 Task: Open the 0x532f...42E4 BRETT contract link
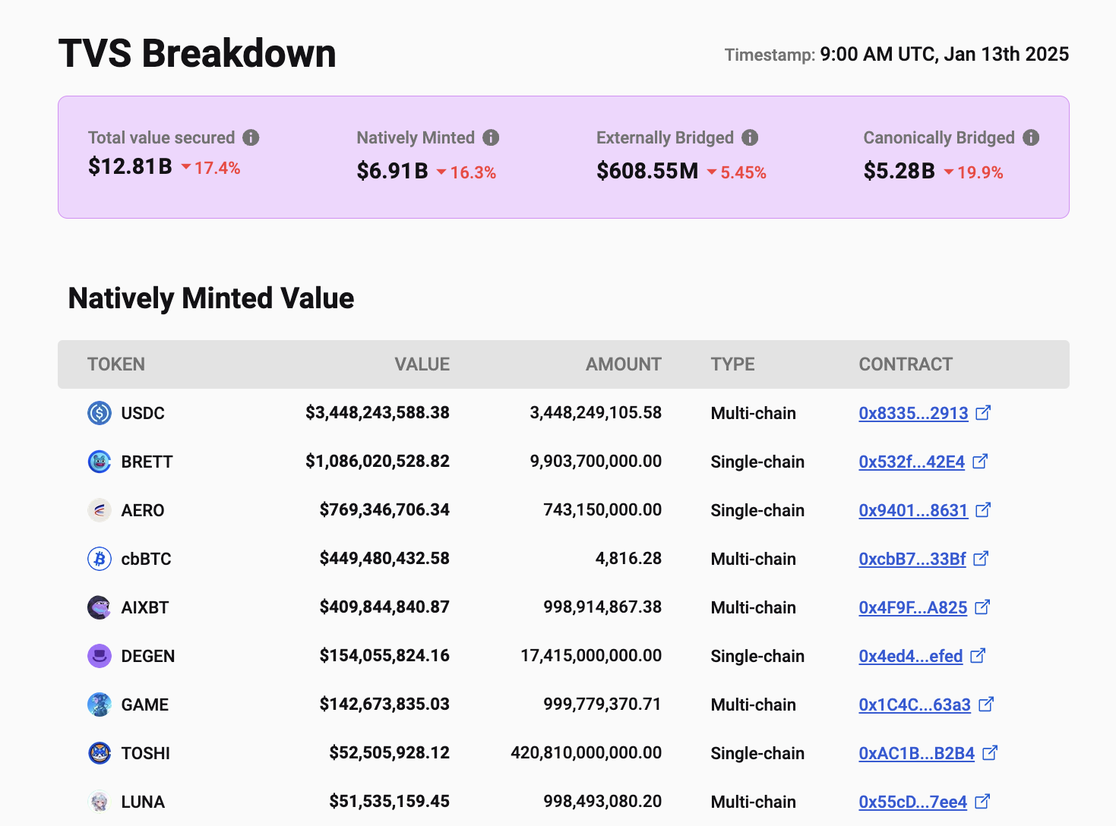912,462
